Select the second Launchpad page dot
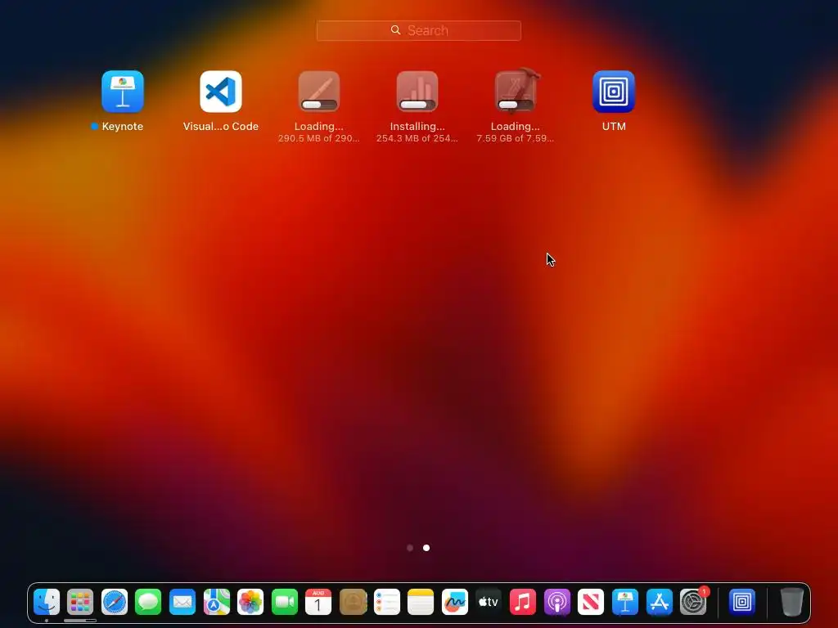The height and width of the screenshot is (628, 838). [426, 548]
